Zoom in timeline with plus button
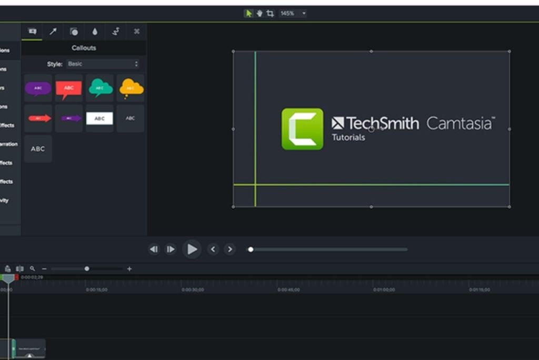Screen dimensions: 539x360 tap(129, 269)
